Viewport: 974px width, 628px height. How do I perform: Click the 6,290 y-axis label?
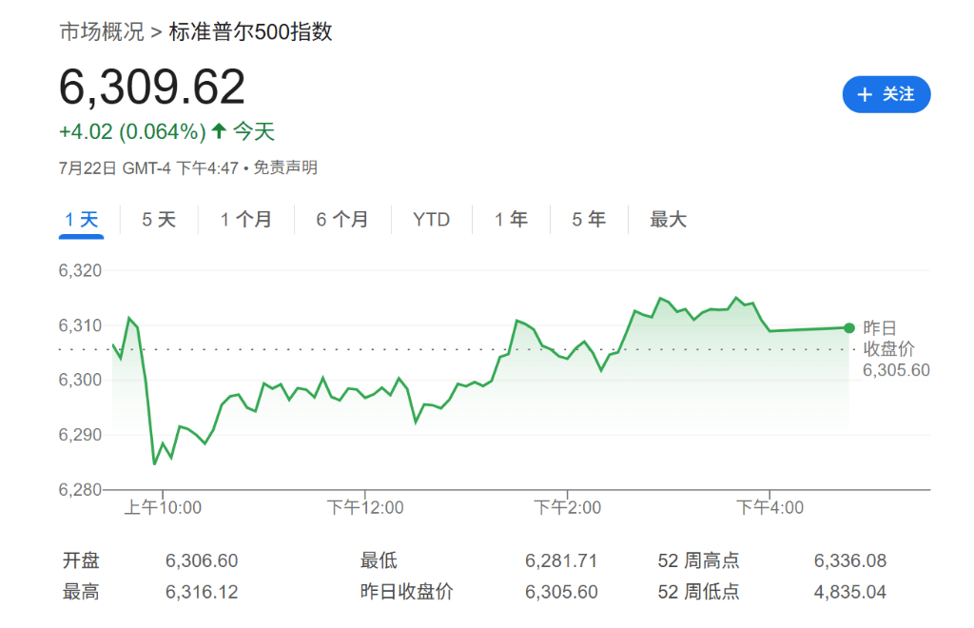point(80,435)
